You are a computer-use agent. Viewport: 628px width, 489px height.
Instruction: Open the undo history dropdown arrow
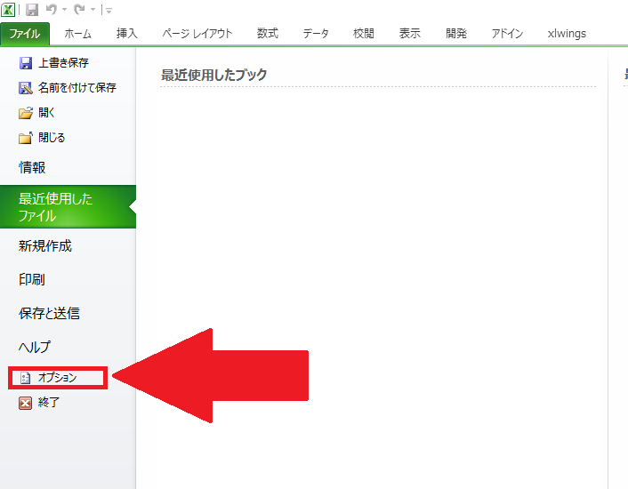(x=64, y=10)
